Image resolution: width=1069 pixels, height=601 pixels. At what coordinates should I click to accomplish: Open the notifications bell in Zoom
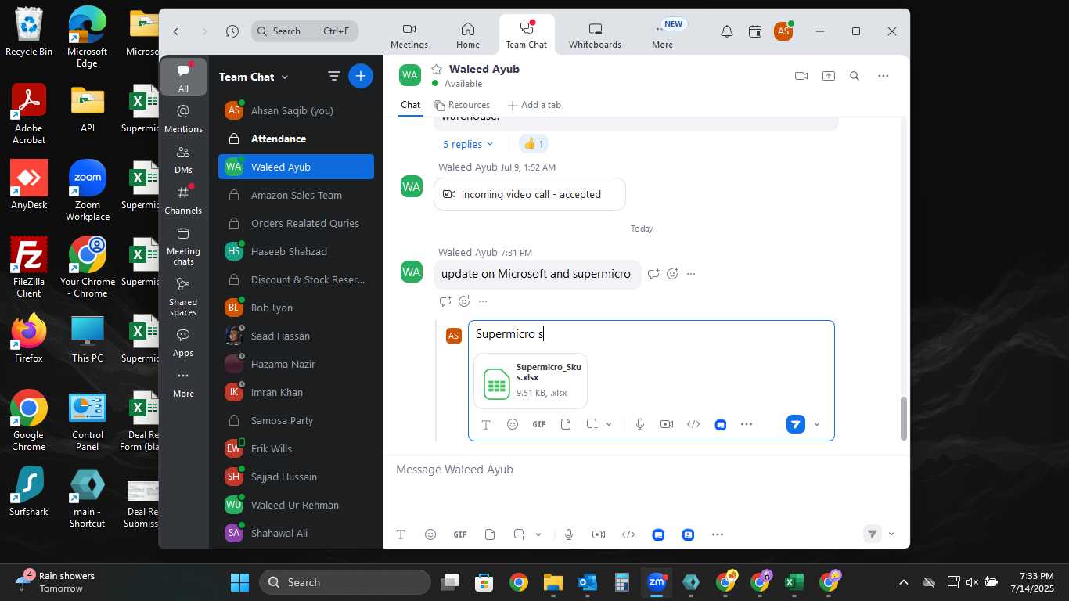(727, 31)
